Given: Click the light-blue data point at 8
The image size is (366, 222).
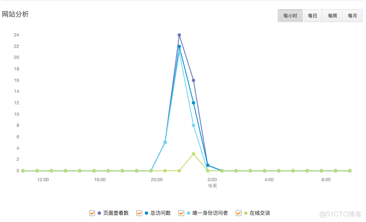Looking at the screenshot, I should (x=194, y=125).
